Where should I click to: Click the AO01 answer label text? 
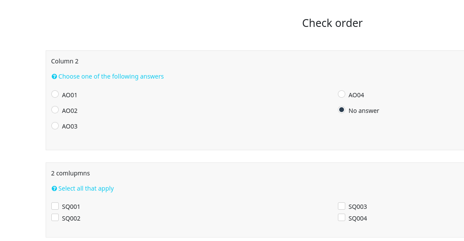(x=70, y=95)
